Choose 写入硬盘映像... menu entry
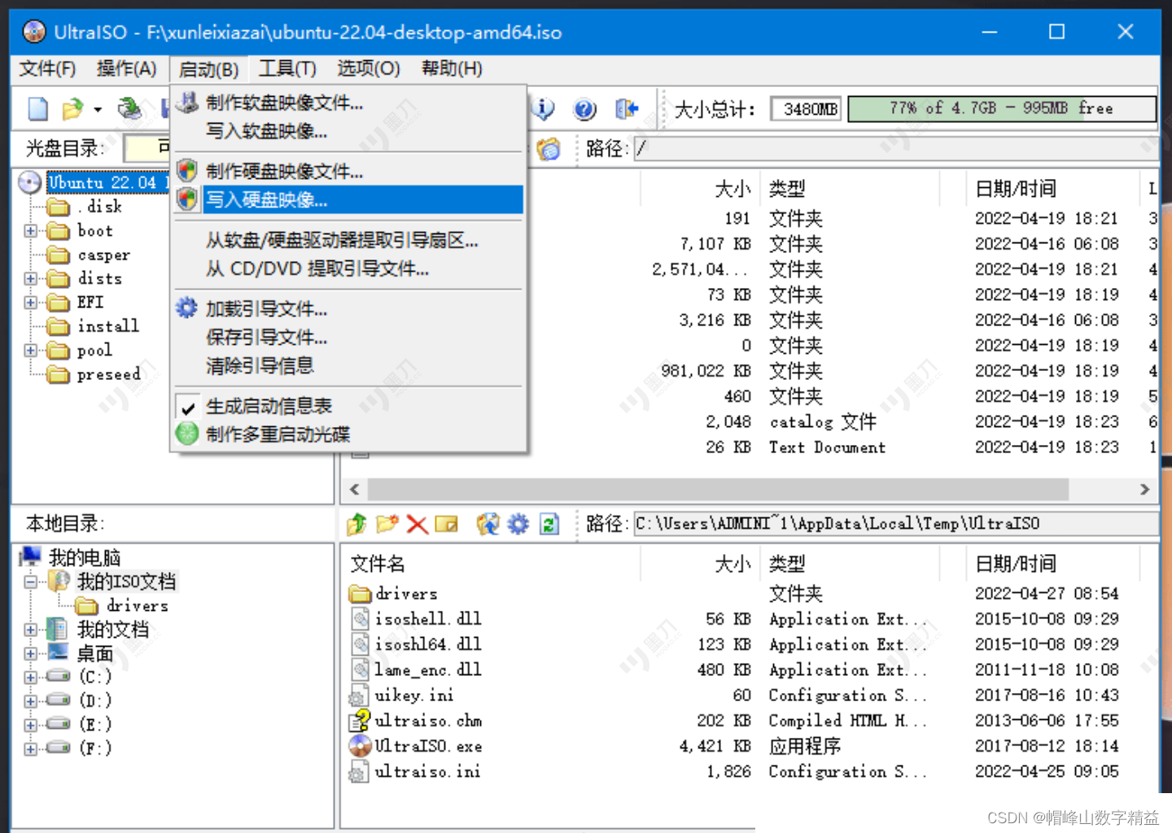 (x=348, y=199)
